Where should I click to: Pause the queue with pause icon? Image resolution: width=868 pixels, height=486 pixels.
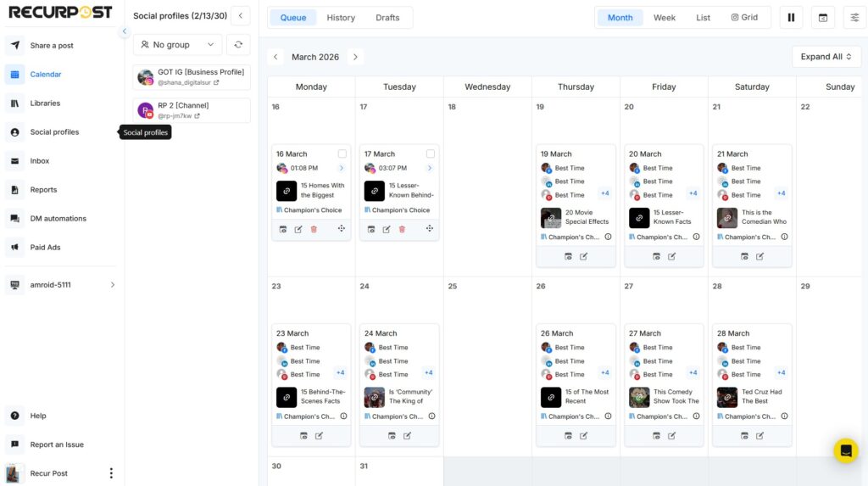point(791,18)
